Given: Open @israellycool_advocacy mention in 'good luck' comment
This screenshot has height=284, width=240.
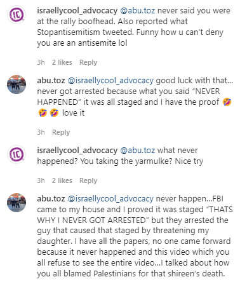Looking at the screenshot, I should [110, 81].
